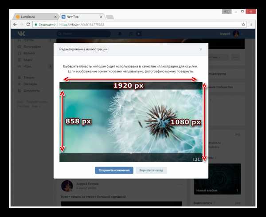Reload the page with the refresh icon
The width and height of the screenshot is (266, 217).
click(x=28, y=24)
